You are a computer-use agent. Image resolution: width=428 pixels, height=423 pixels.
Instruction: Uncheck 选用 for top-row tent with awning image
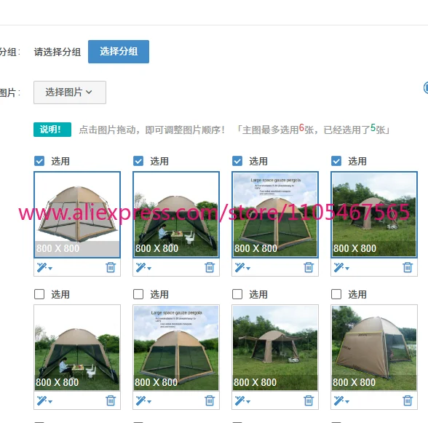pyautogui.click(x=336, y=161)
